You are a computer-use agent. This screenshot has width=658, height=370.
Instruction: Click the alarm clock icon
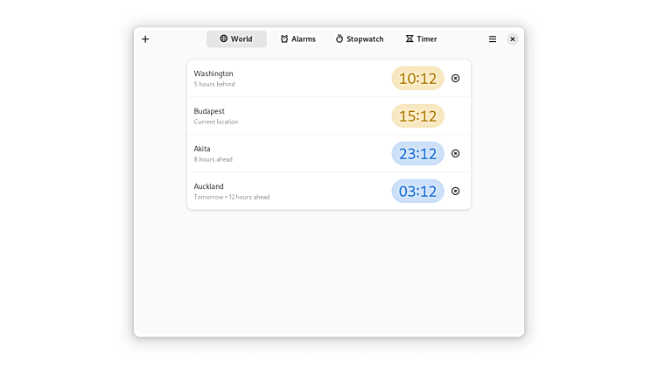click(x=284, y=39)
